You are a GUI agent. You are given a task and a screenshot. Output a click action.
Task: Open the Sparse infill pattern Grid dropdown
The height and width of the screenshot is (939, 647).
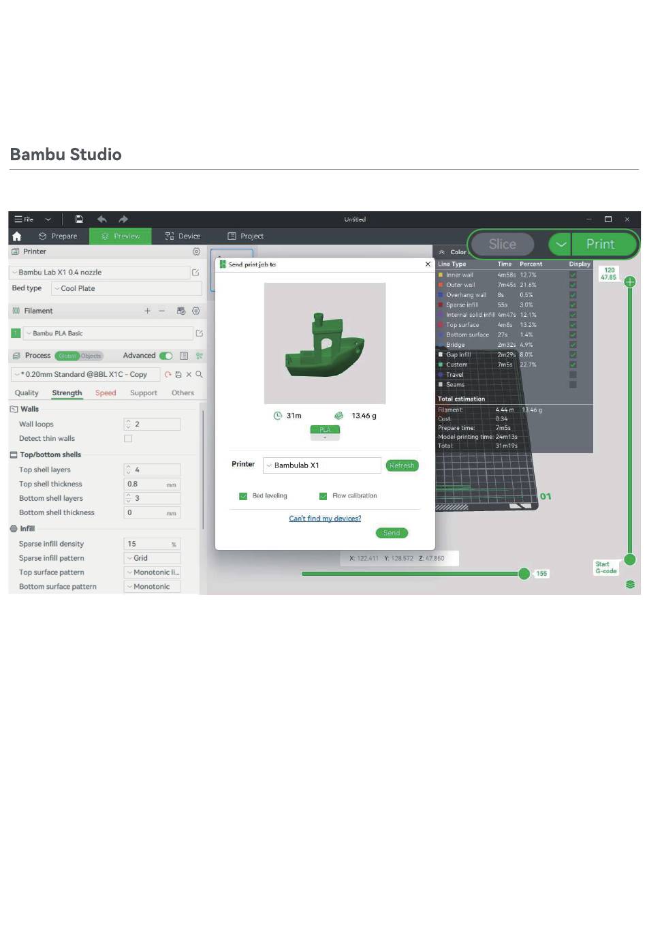tap(152, 558)
